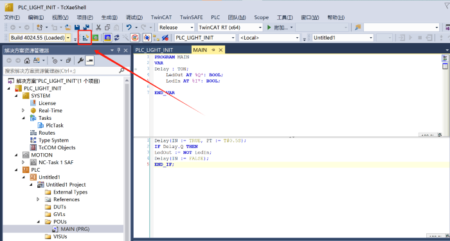Click the Solution Explorer scrollbar up arrow
Image resolution: width=450 pixels, height=241 pixels.
[127, 81]
